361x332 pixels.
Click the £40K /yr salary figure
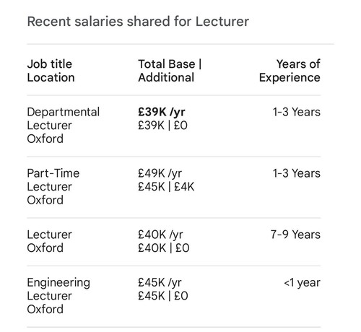(160, 235)
